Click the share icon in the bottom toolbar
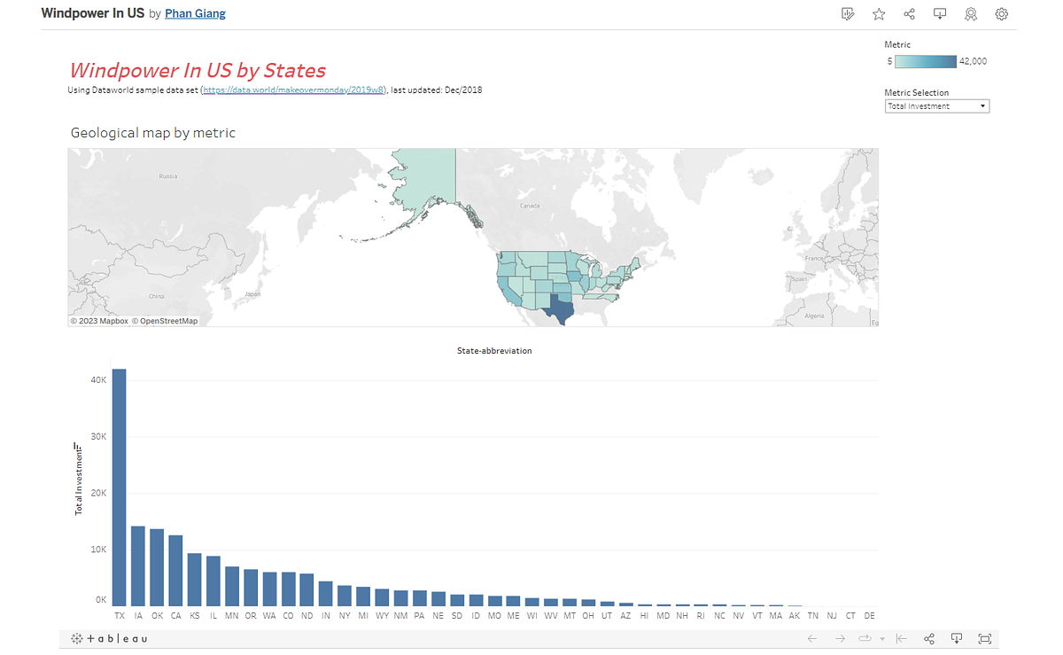The width and height of the screenshot is (1063, 655). (x=928, y=638)
